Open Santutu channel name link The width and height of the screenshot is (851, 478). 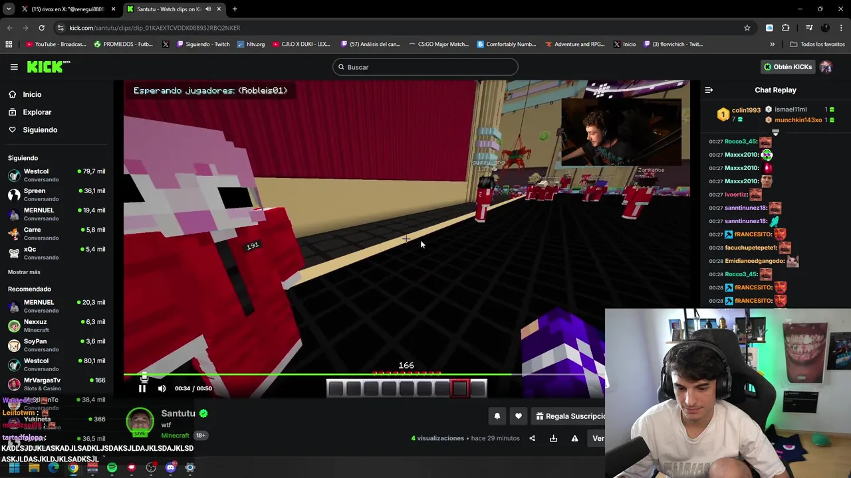pyautogui.click(x=178, y=414)
